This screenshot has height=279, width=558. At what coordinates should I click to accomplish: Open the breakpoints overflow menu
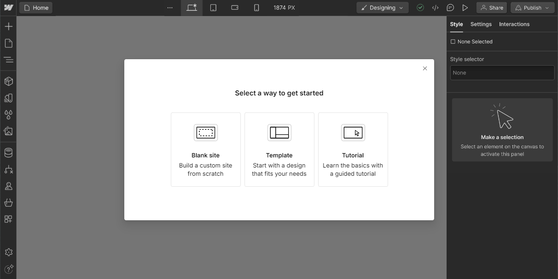point(170,7)
